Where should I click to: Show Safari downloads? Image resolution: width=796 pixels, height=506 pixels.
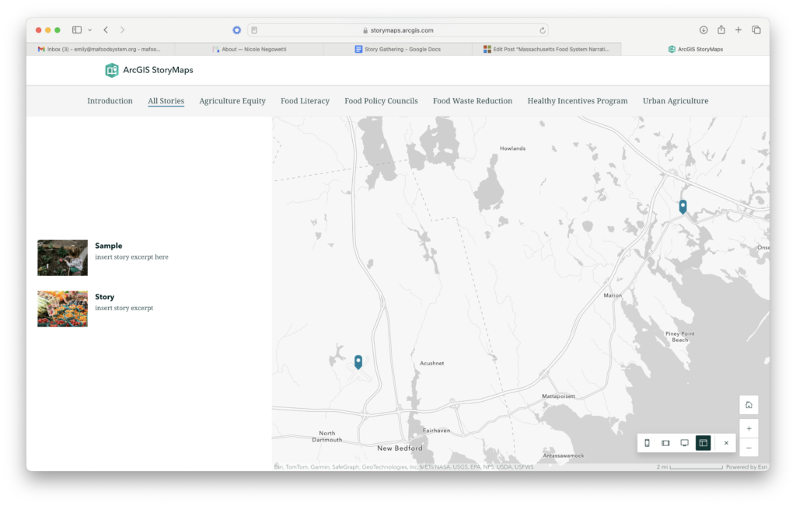click(703, 30)
